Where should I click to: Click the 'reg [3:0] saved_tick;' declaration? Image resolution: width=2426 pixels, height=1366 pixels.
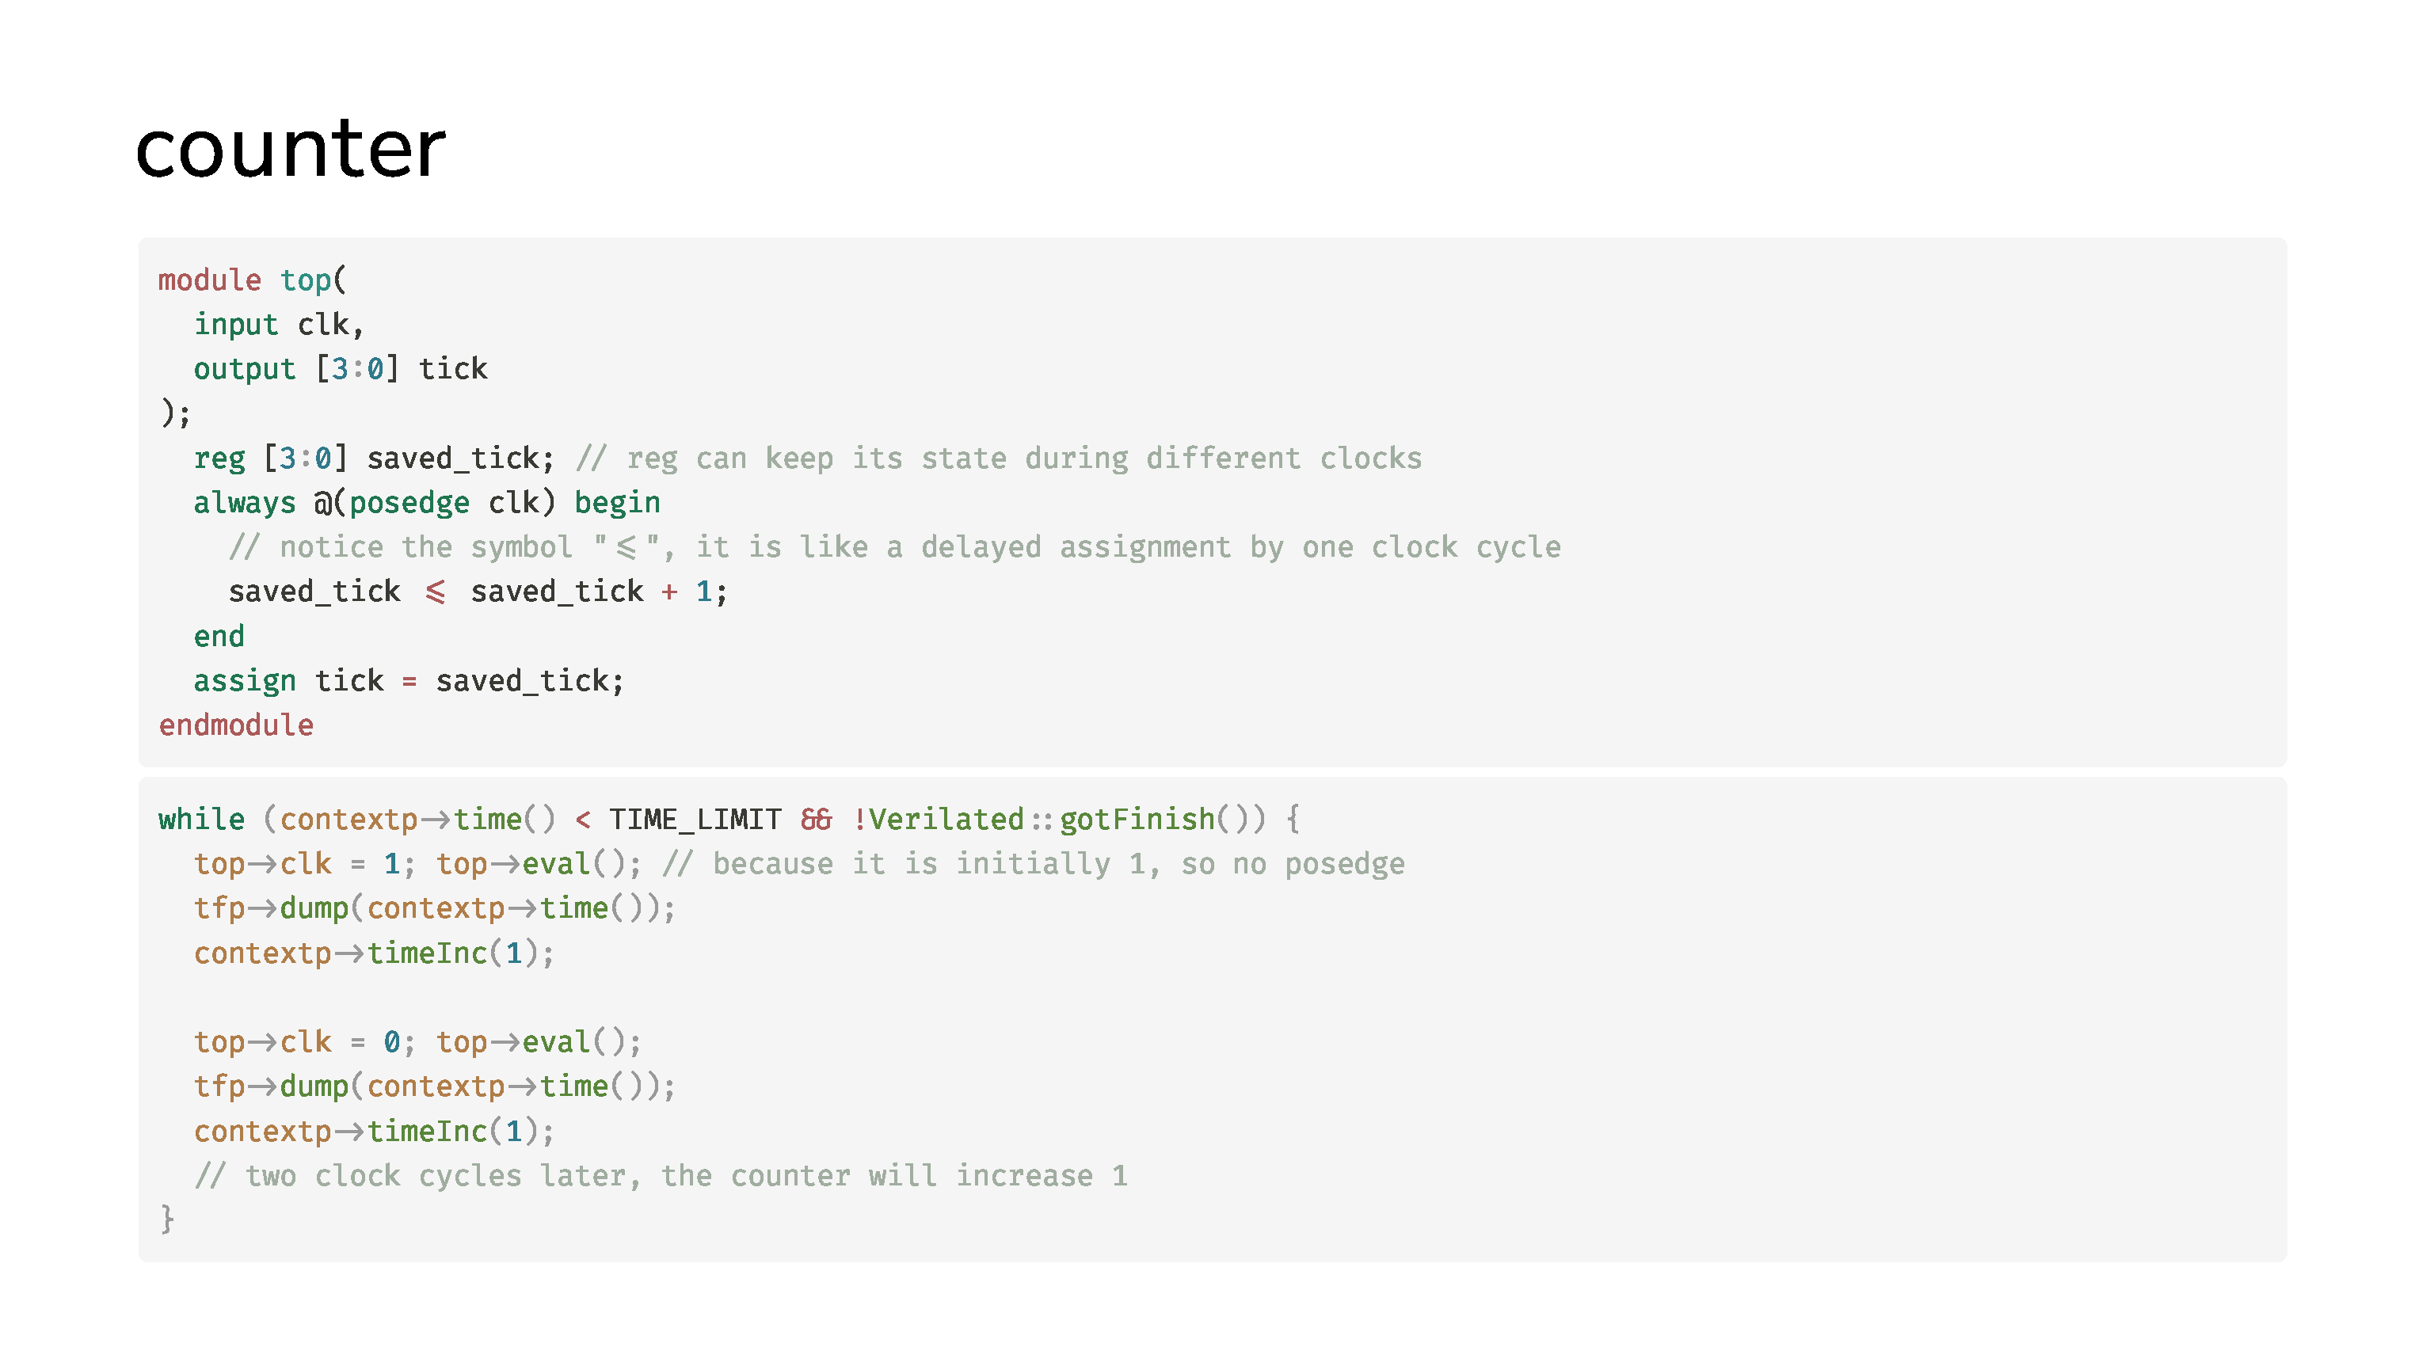373,458
